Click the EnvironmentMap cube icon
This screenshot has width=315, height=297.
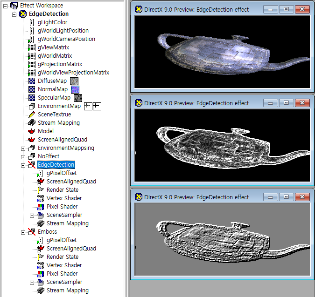(32, 106)
